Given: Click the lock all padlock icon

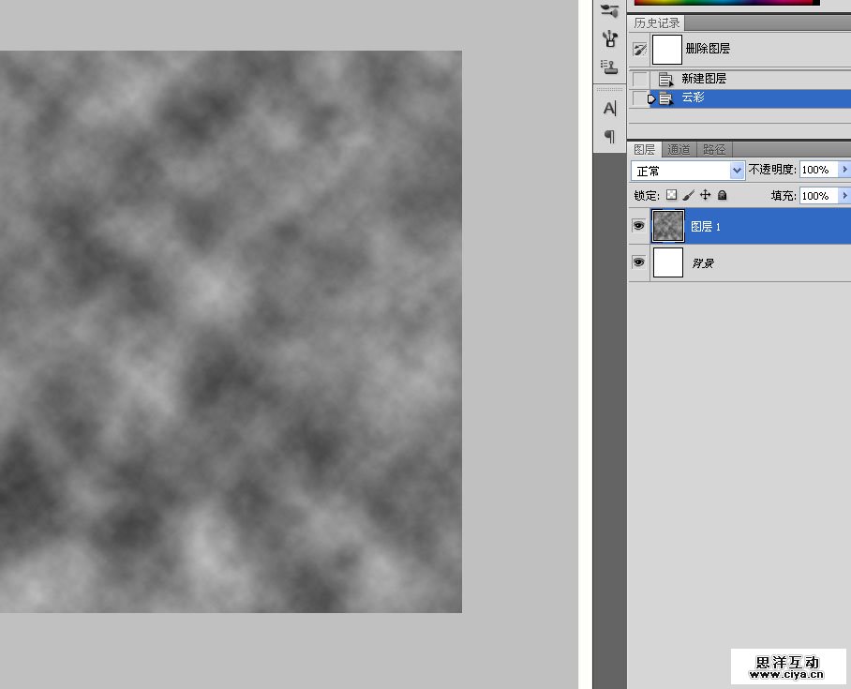Looking at the screenshot, I should [x=722, y=195].
